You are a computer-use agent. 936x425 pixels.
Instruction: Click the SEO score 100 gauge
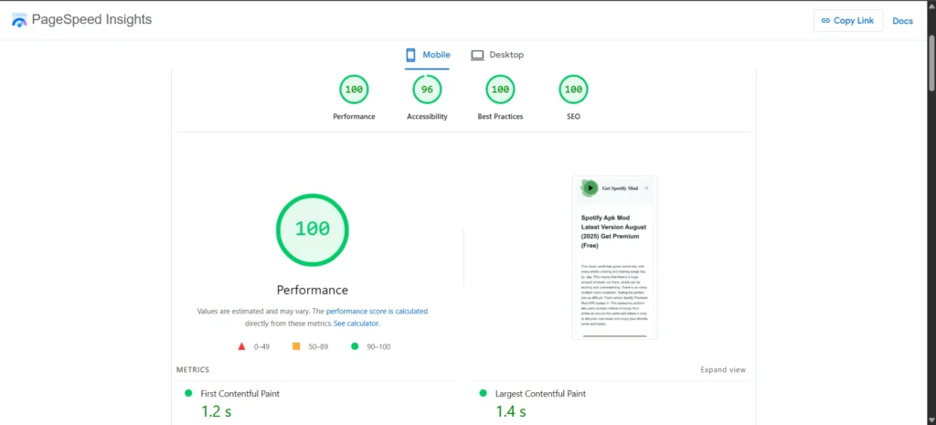click(573, 90)
